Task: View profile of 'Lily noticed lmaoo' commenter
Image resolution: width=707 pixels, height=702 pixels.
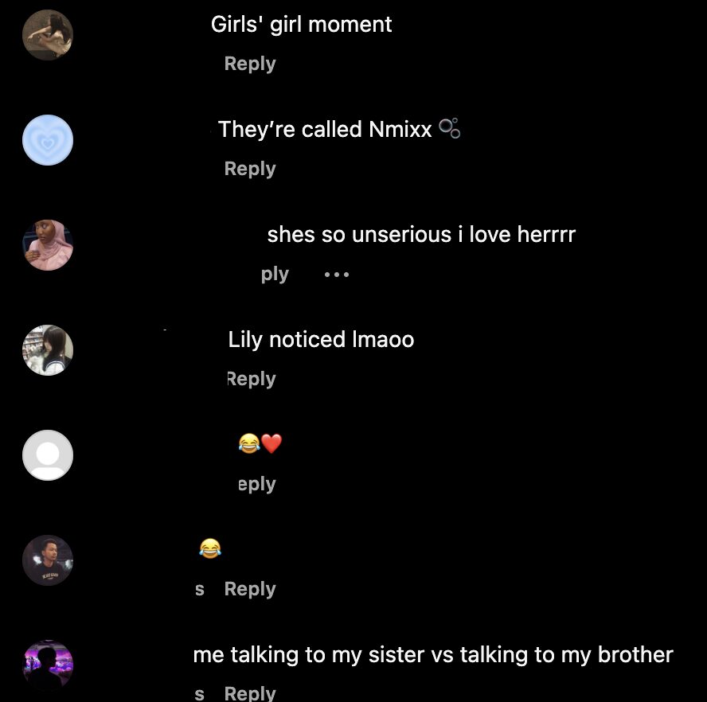Action: coord(48,350)
